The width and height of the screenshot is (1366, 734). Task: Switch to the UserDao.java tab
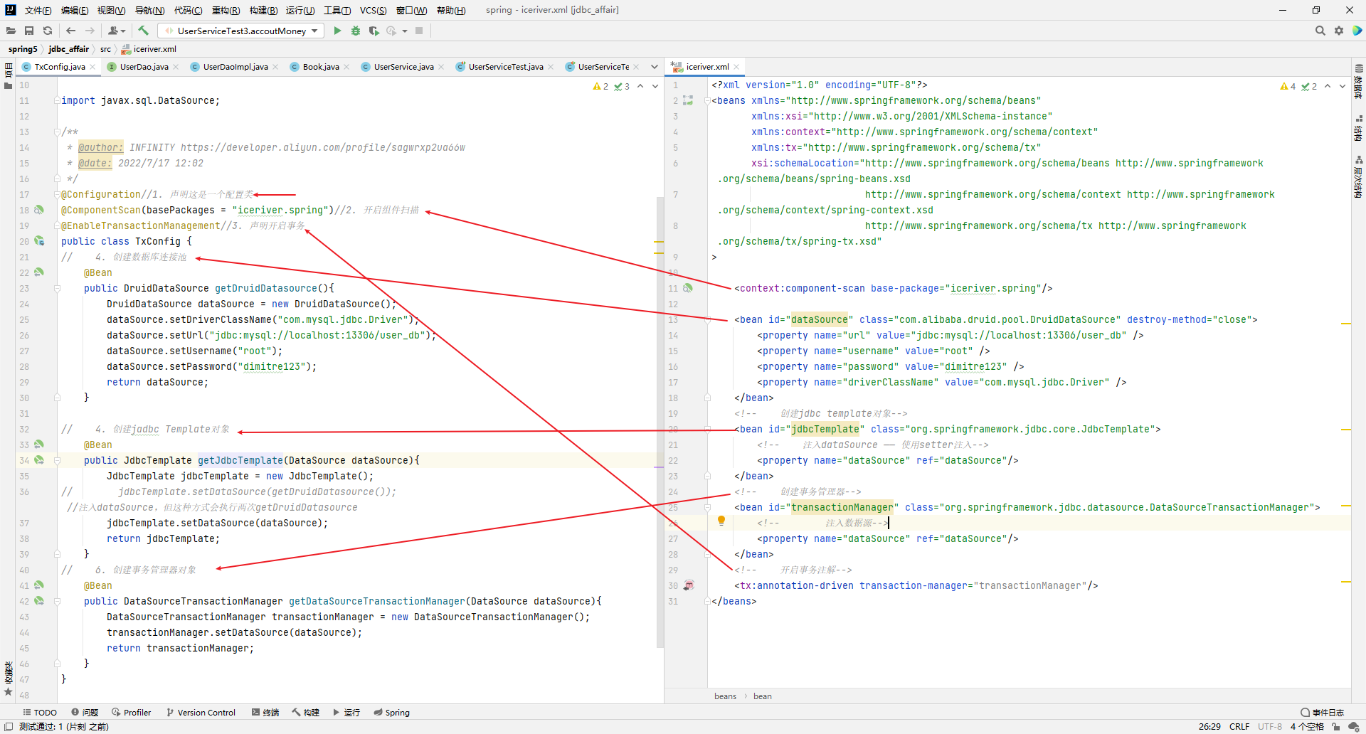click(x=144, y=67)
